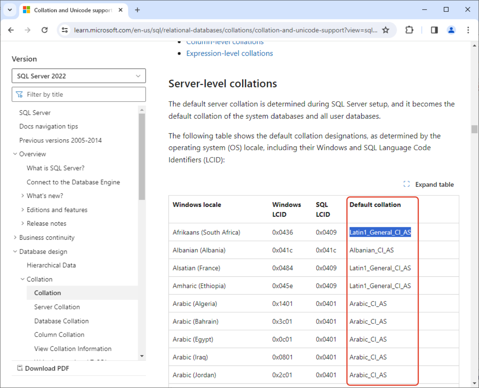Open Server Collation page
This screenshot has width=479, height=388.
[57, 307]
